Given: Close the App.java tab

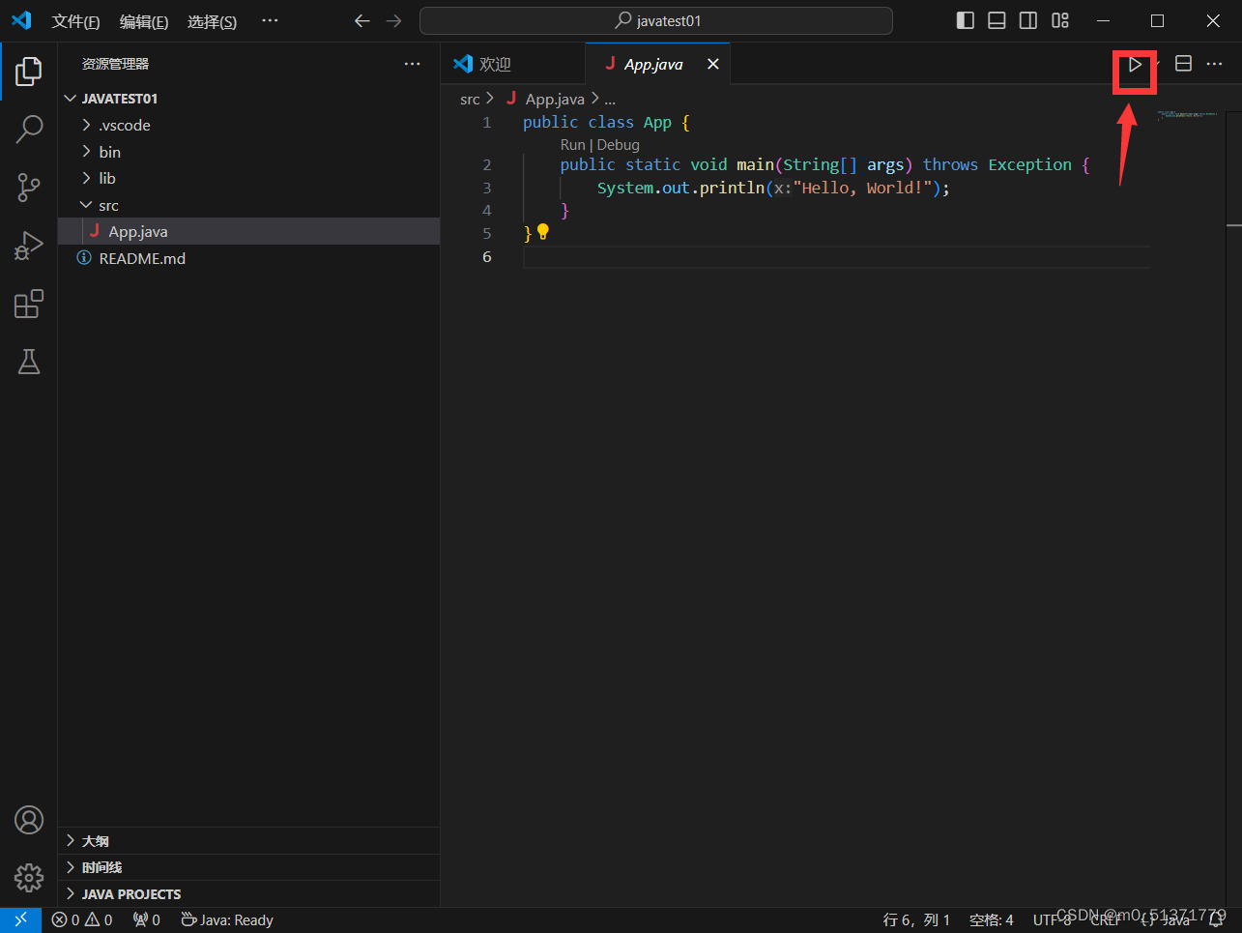Looking at the screenshot, I should pos(713,64).
